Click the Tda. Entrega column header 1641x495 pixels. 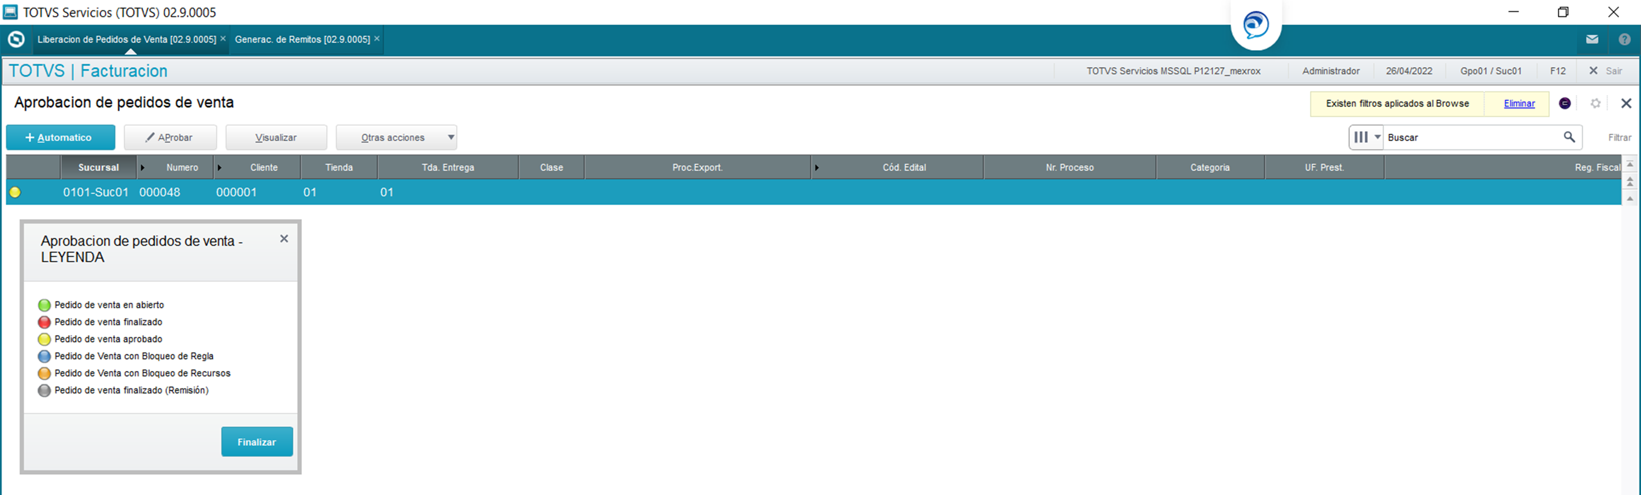coord(448,167)
